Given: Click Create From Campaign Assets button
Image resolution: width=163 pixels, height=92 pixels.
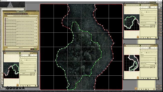Looking at the screenshot, I should tap(17, 14).
